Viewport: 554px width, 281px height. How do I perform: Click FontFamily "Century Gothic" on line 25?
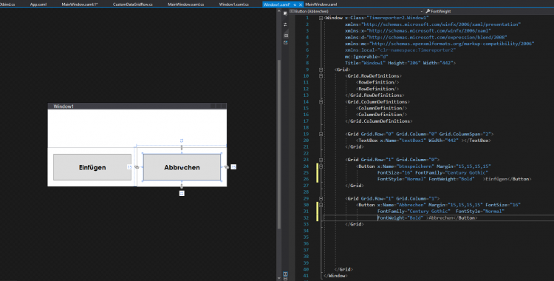click(x=452, y=173)
